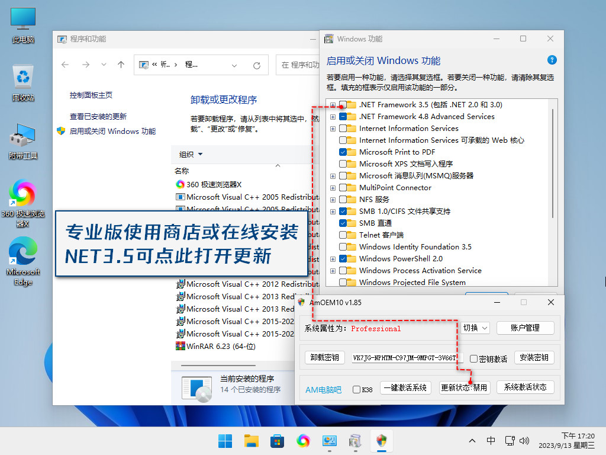Tick the K38 checkbox in AmOEM10
This screenshot has height=455, width=606.
coord(357,390)
